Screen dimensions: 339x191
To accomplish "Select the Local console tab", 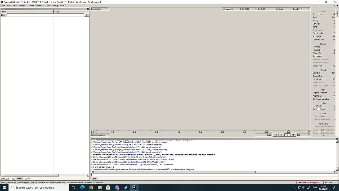I will (94, 179).
